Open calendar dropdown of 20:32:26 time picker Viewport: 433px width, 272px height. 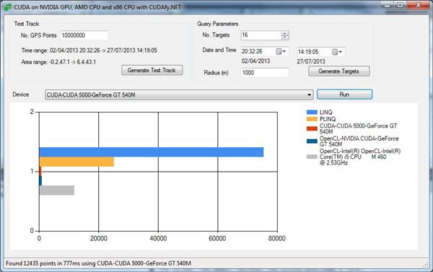click(x=281, y=52)
